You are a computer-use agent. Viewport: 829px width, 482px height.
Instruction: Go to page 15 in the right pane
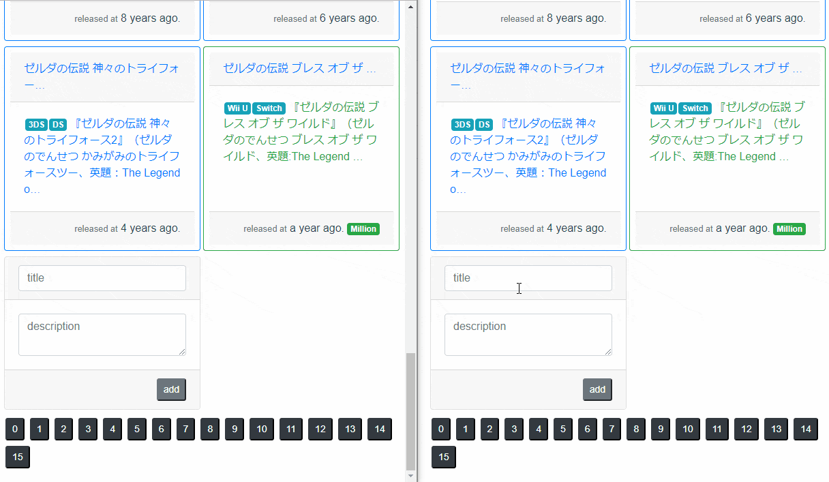tap(444, 457)
